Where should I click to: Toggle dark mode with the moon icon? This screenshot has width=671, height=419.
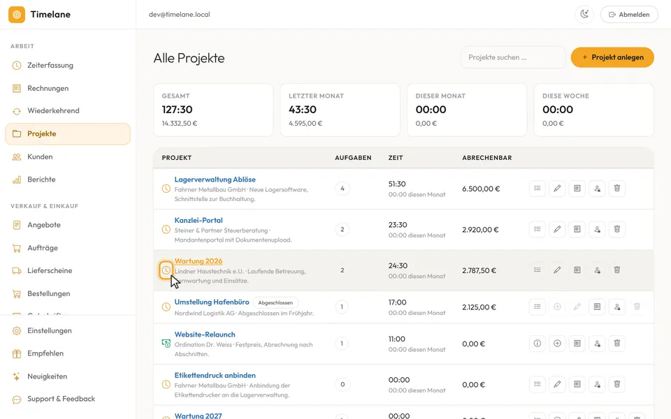coord(584,15)
